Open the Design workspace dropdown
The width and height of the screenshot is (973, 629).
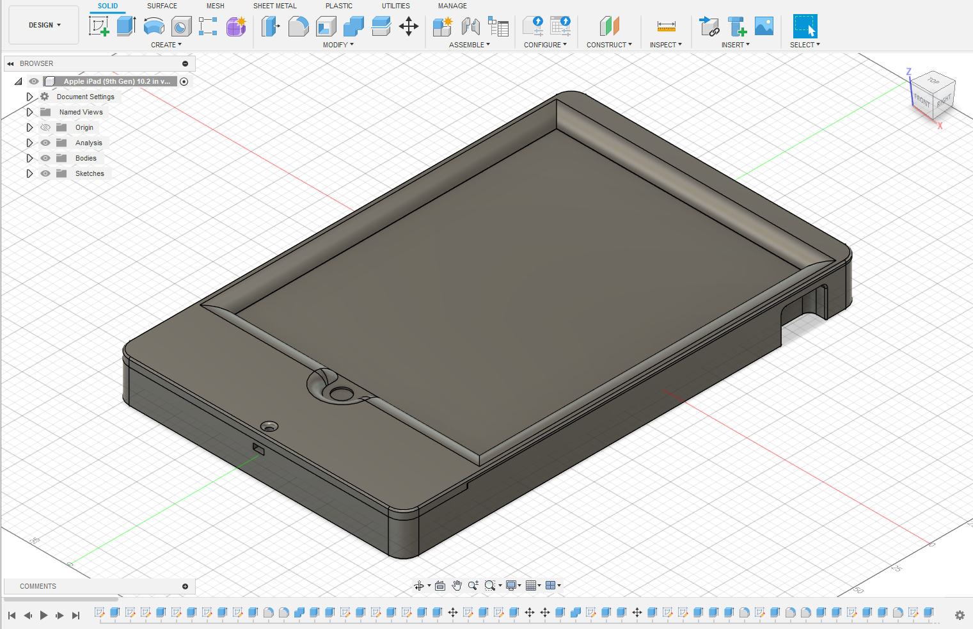click(44, 25)
